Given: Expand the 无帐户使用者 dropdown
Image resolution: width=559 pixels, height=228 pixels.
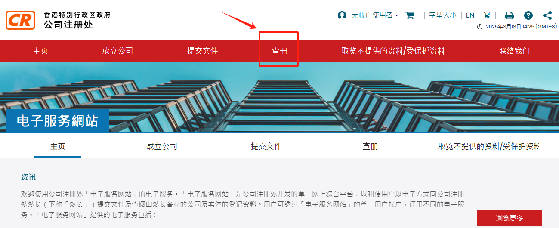Looking at the screenshot, I should [375, 15].
